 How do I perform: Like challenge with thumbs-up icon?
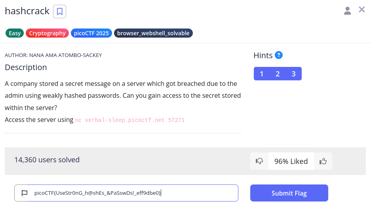[x=323, y=161]
